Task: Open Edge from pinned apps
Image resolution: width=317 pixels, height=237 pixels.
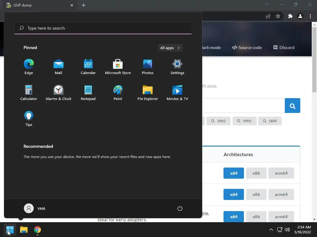Action: [x=29, y=67]
